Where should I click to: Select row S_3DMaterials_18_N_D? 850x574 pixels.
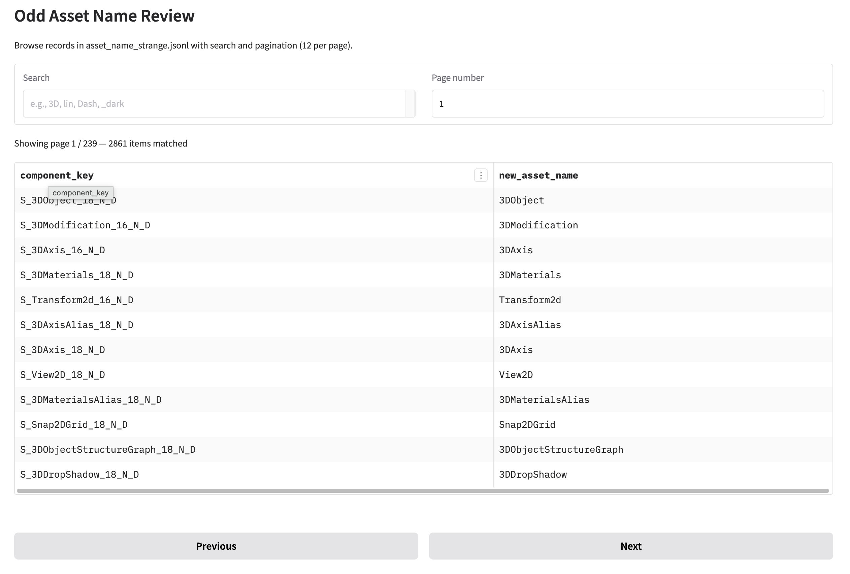146,275
